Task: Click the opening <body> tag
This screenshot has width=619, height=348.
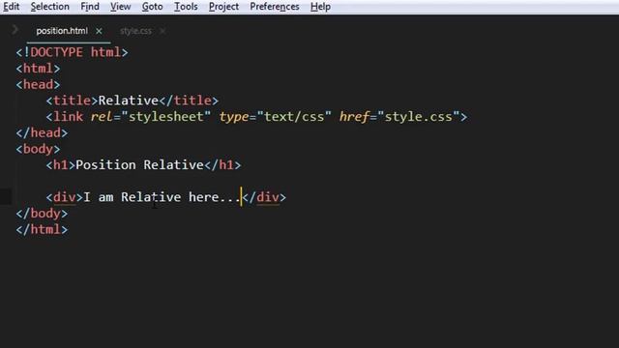Action: click(x=39, y=149)
